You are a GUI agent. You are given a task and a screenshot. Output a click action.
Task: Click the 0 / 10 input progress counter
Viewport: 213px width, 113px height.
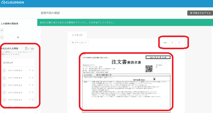(x=29, y=49)
